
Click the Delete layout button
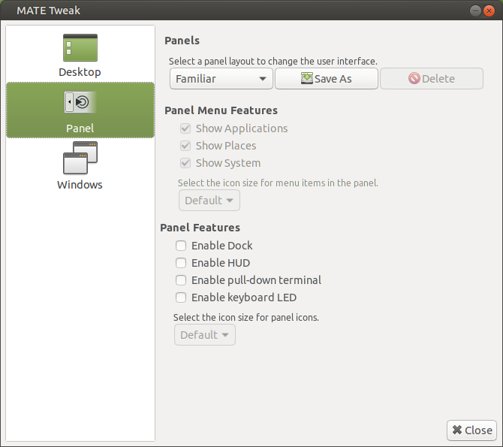(x=432, y=78)
